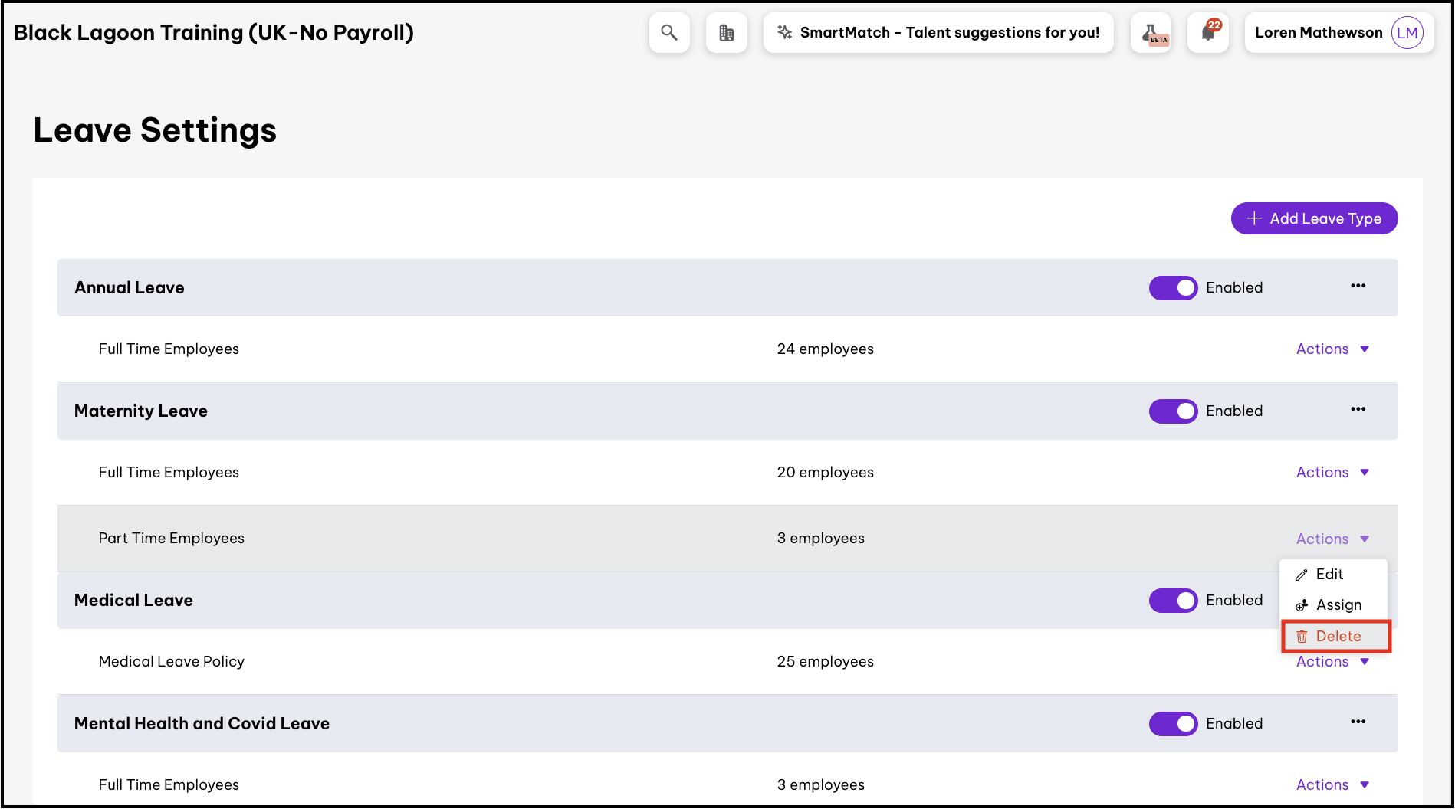1455x809 pixels.
Task: Toggle off Maternity Leave
Action: (x=1173, y=411)
